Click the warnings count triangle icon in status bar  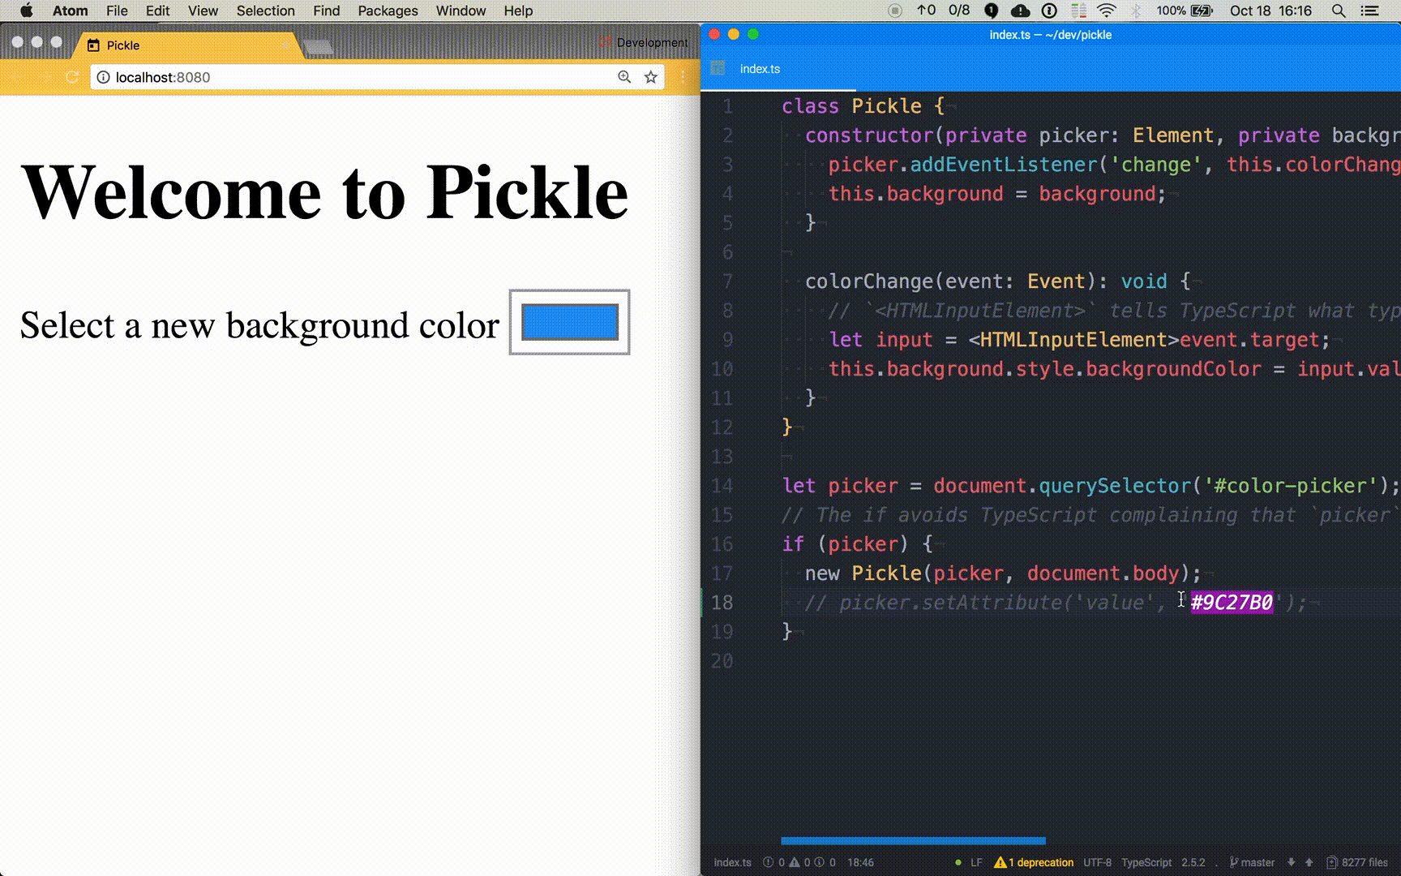(x=795, y=862)
